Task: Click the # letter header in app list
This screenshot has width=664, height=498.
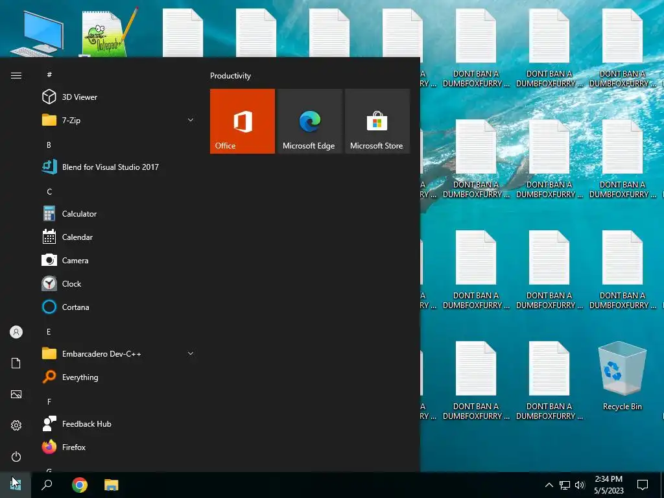Action: (x=49, y=75)
